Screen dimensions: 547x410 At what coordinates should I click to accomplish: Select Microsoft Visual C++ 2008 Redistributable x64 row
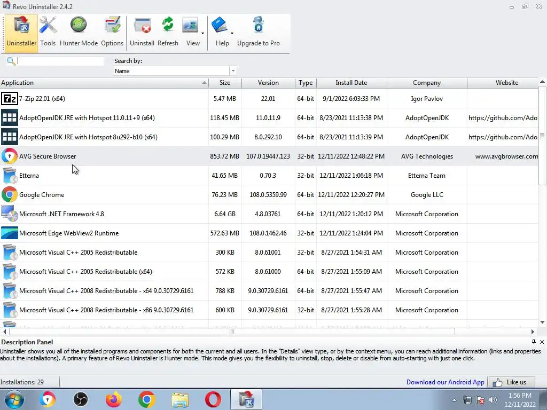[269, 291]
